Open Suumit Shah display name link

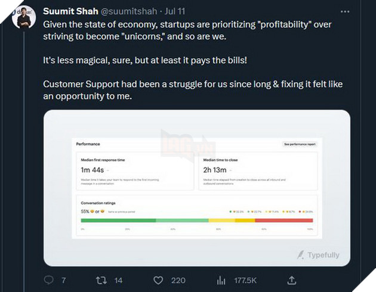[x=70, y=11]
